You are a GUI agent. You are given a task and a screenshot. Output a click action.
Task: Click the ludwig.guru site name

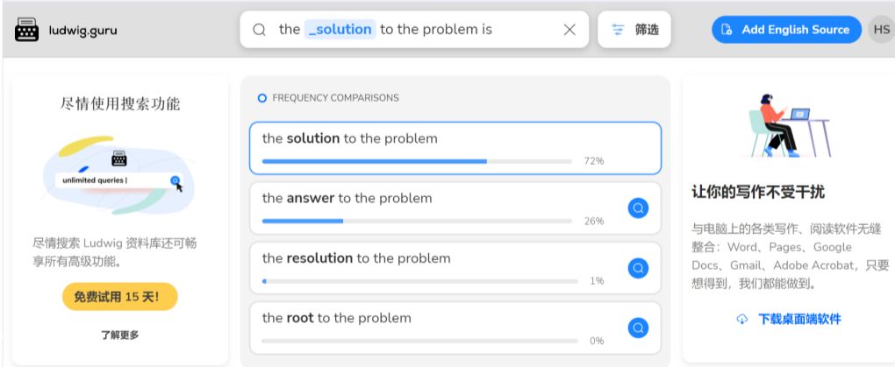[x=82, y=31]
